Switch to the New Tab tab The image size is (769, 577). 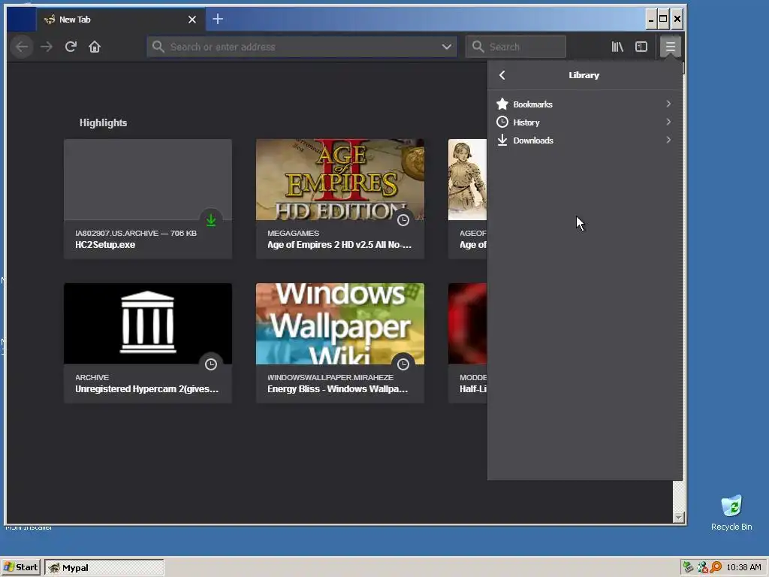click(x=121, y=20)
